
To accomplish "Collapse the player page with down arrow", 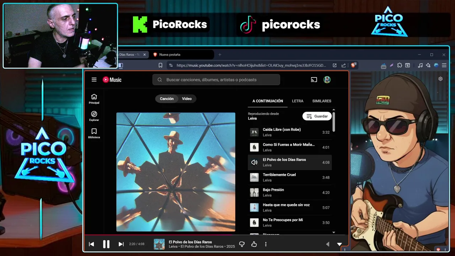I will 339,244.
